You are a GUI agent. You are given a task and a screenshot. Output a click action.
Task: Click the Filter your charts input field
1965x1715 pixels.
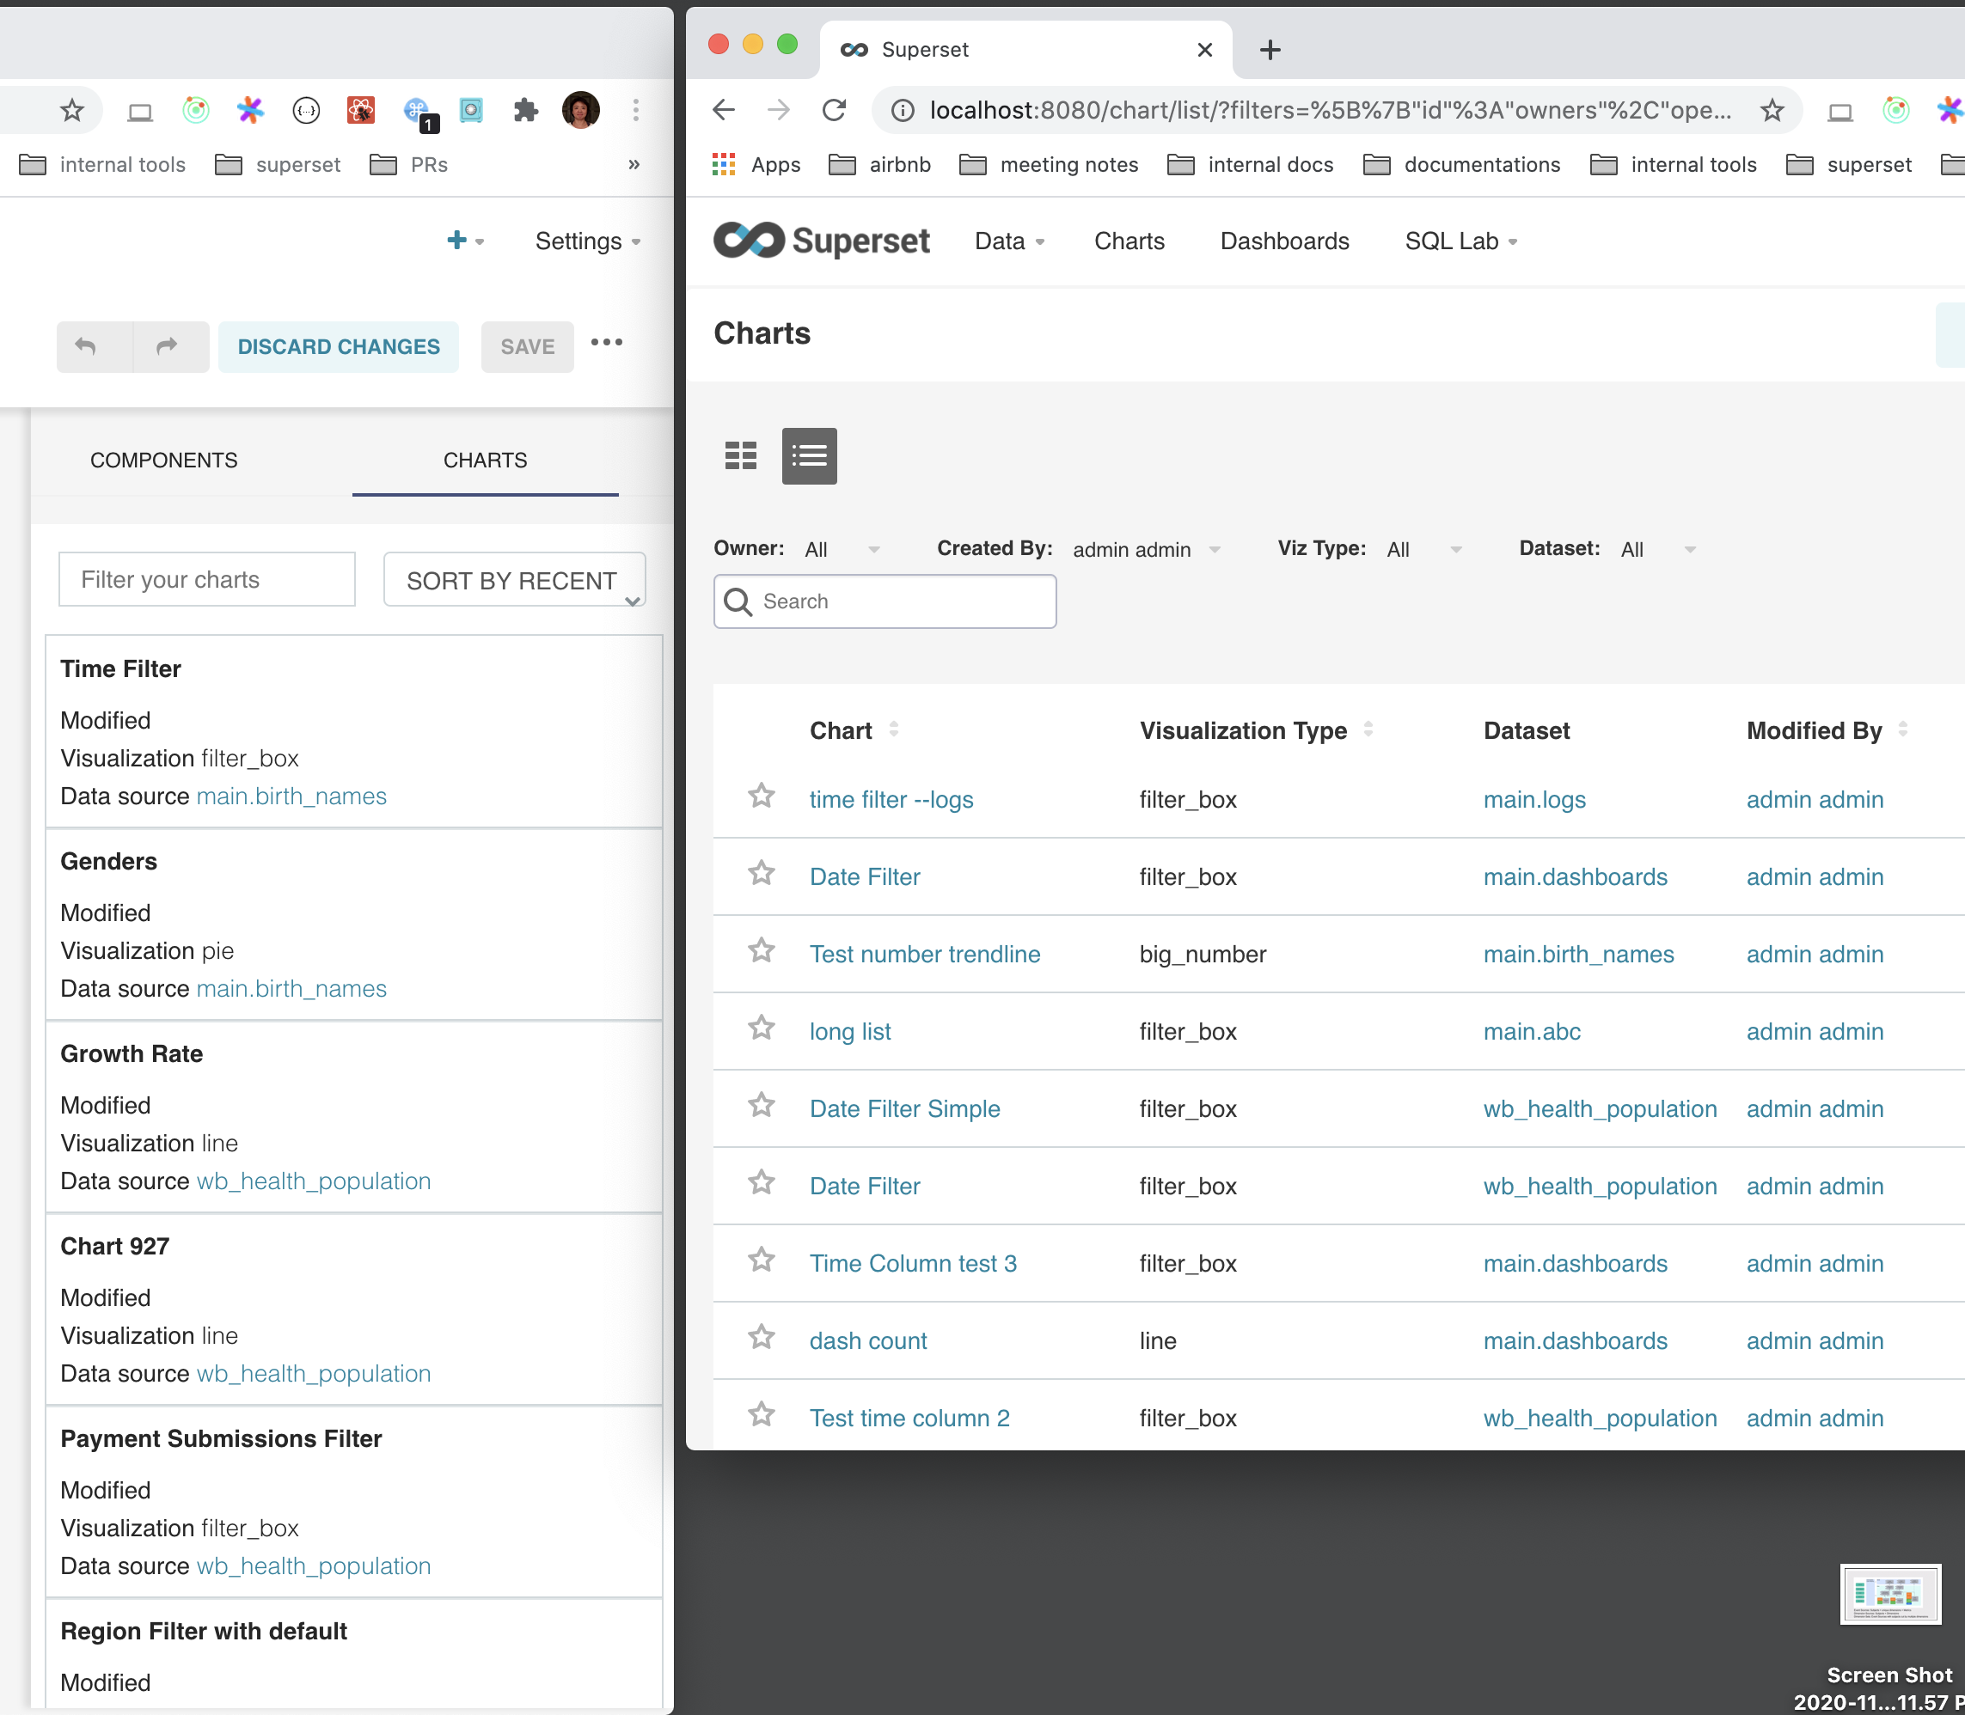[x=207, y=579]
